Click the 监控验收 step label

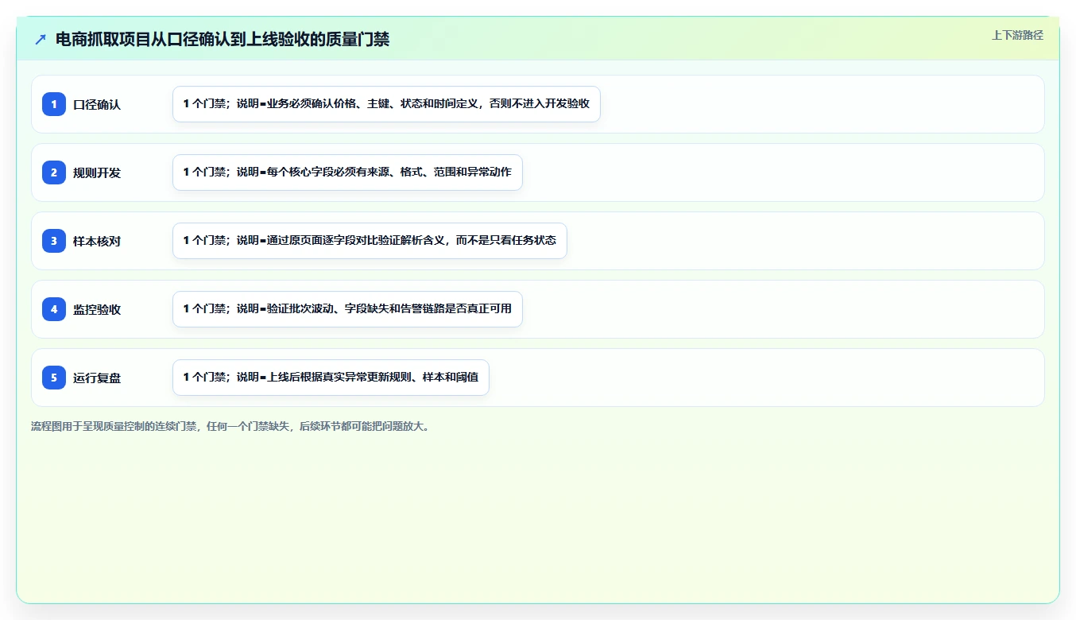coord(97,309)
